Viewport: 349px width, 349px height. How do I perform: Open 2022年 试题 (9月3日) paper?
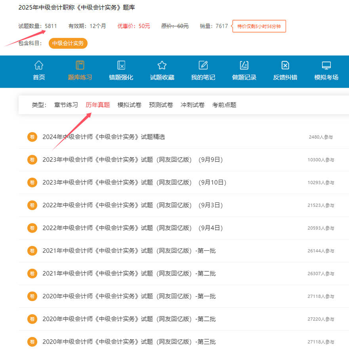(133, 205)
